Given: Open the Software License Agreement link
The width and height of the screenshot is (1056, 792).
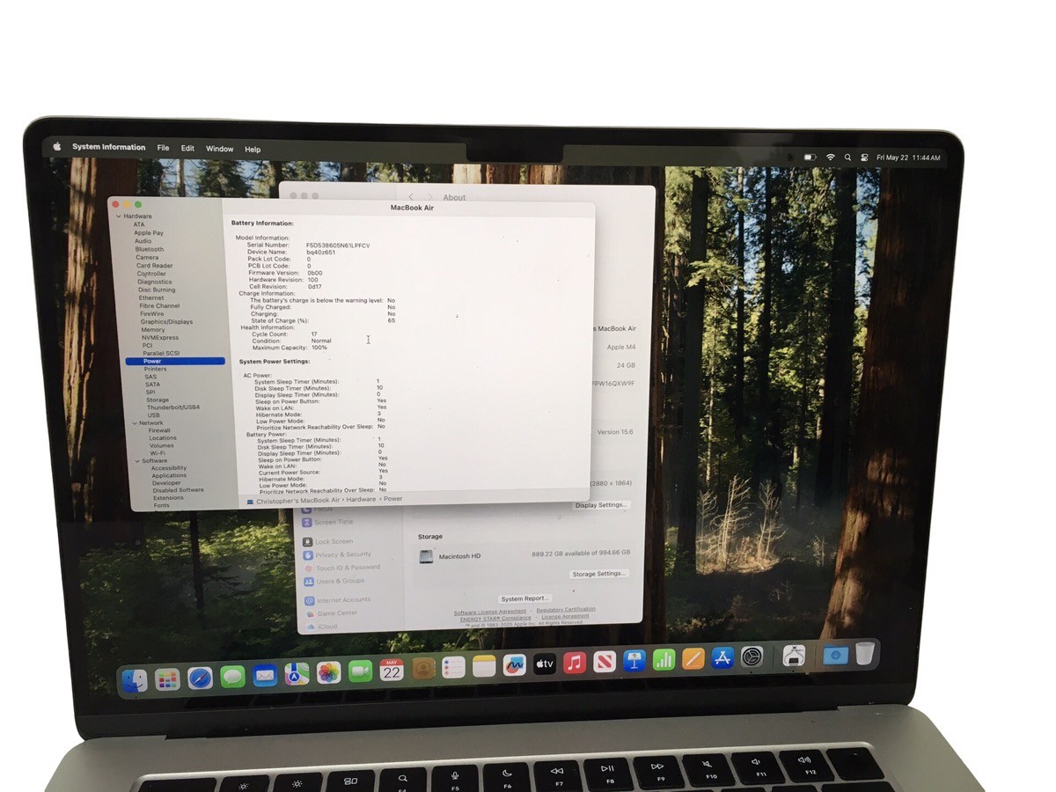Looking at the screenshot, I should pyautogui.click(x=490, y=612).
